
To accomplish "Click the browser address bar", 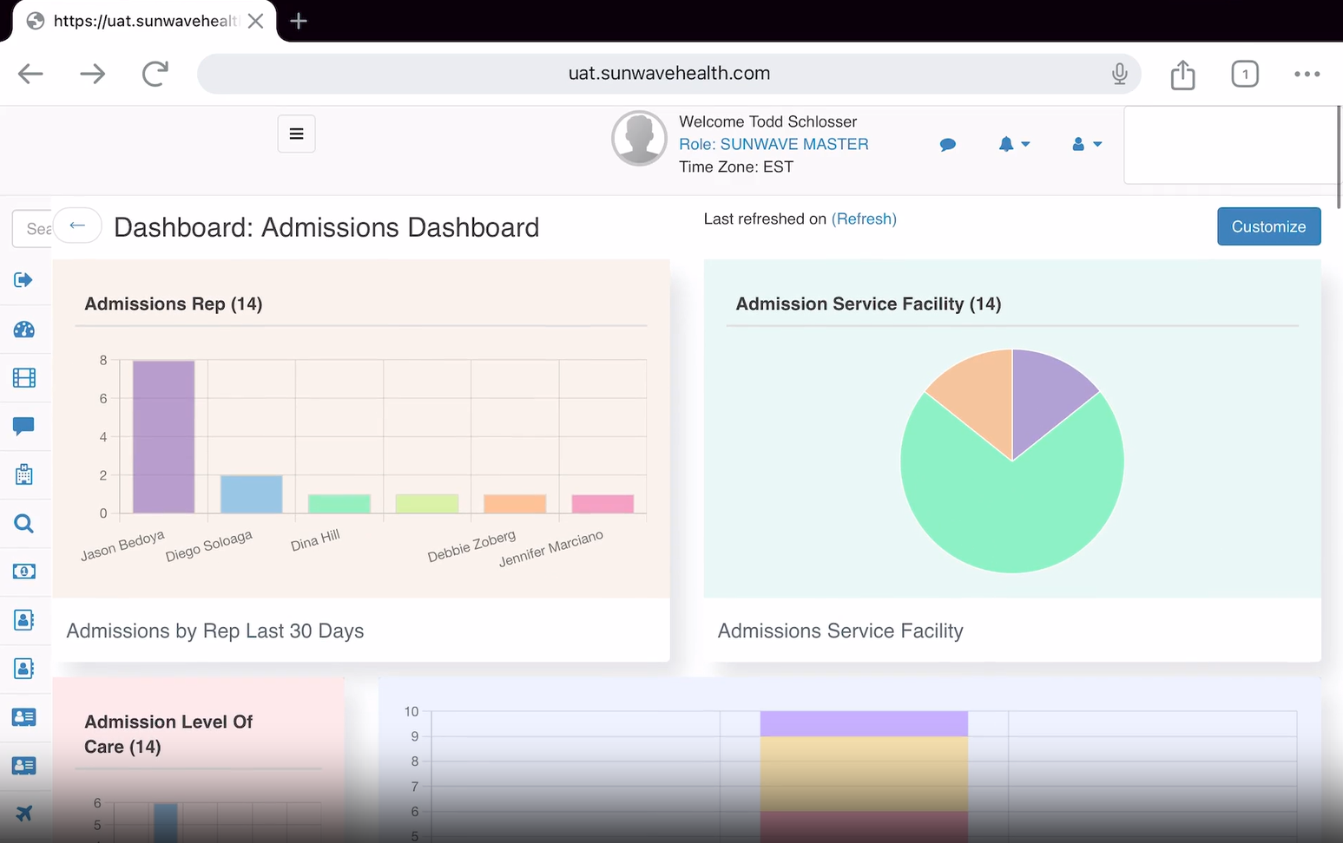I will 668,73.
